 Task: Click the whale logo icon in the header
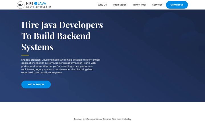[x=21, y=5]
